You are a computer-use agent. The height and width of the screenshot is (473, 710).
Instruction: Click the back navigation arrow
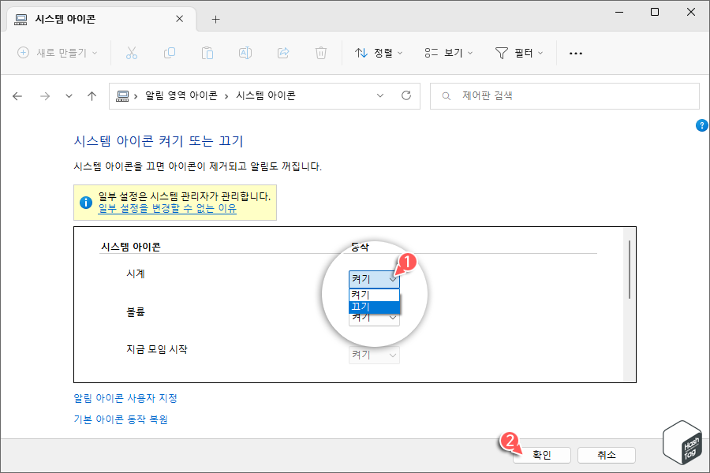(x=17, y=95)
